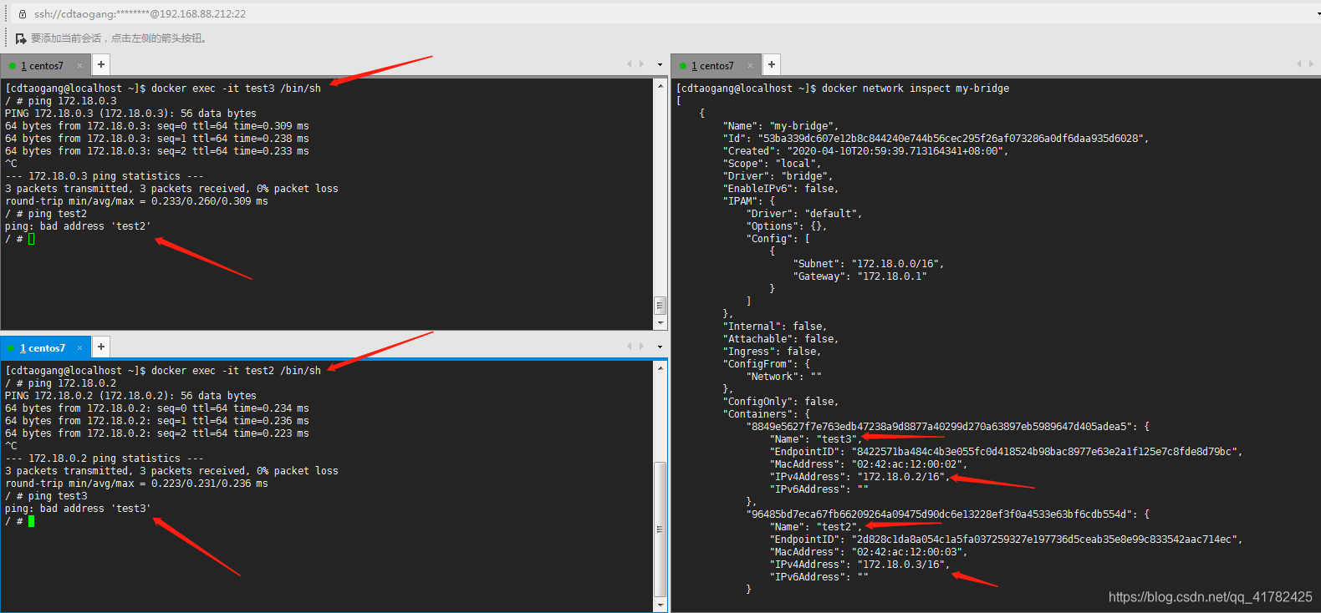Viewport: 1321px width, 613px height.
Task: Click the "Id": "53ba339dc607..." line
Action: coord(936,139)
